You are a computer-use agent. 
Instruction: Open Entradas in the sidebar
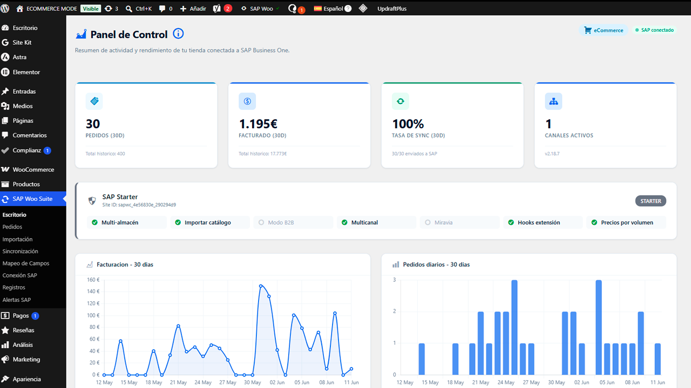point(33,91)
